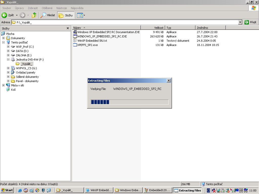Click the CS language indicator in tray

click(x=208, y=190)
